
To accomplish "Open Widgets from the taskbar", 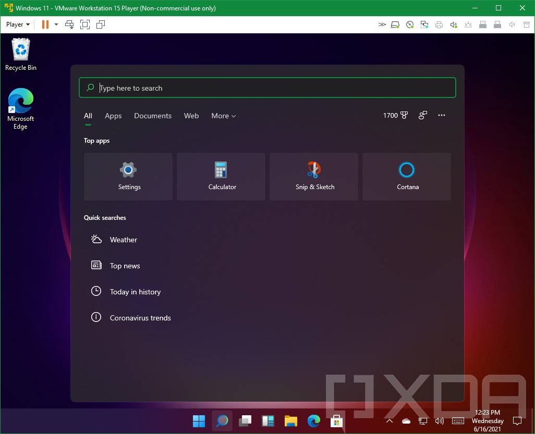I will (268, 421).
